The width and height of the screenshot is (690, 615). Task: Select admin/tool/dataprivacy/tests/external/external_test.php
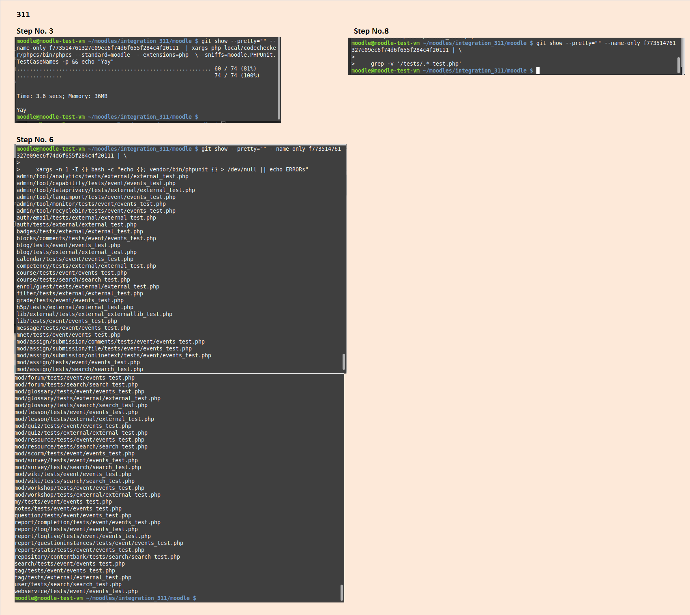(106, 190)
